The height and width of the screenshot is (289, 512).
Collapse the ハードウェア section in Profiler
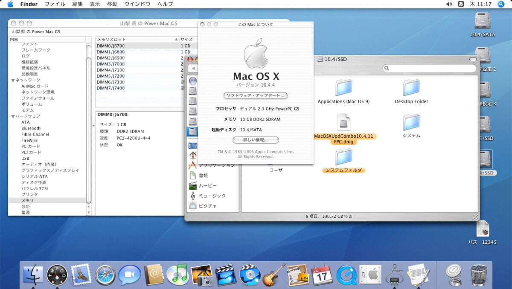13,116
